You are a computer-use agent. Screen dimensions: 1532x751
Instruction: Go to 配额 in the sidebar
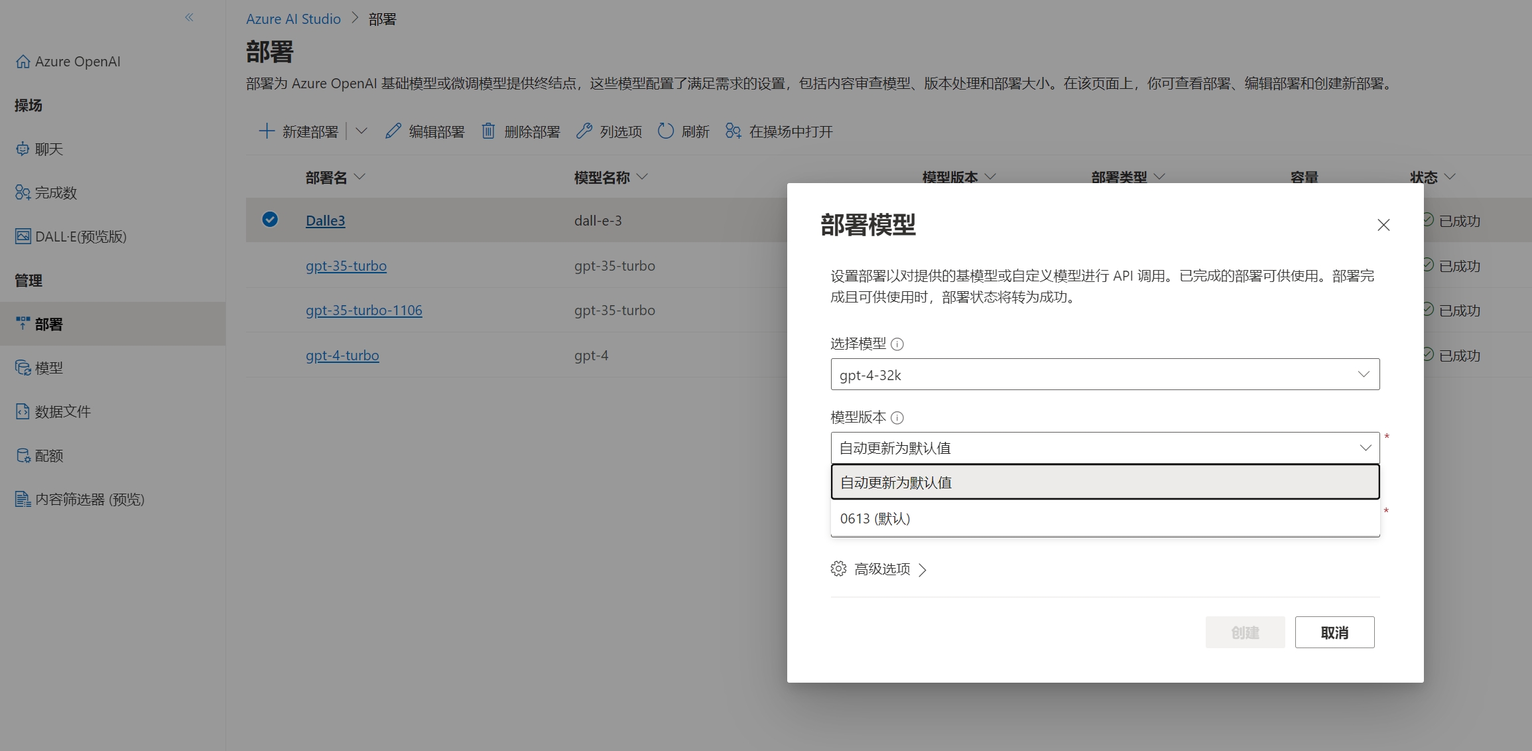pyautogui.click(x=48, y=456)
